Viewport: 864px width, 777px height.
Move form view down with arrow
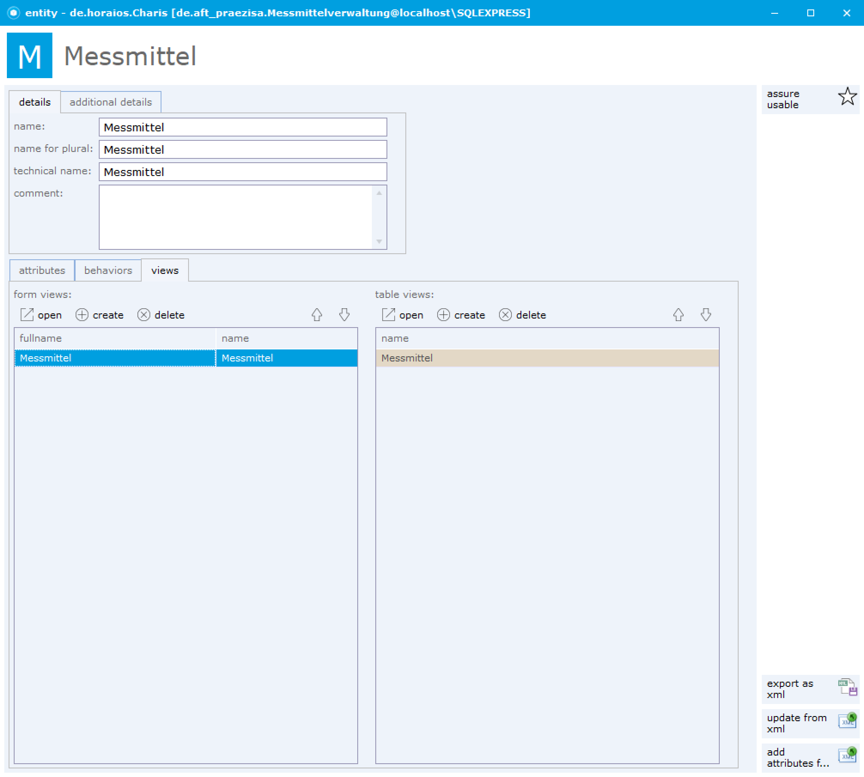pos(344,315)
